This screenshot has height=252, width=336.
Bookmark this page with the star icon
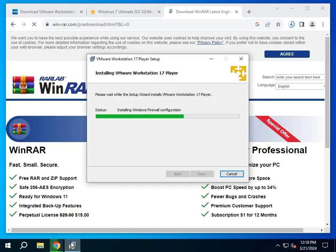[278, 24]
